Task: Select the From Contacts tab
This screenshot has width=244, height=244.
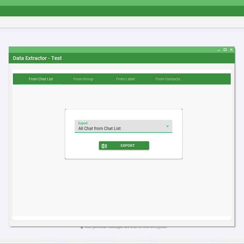Action: pyautogui.click(x=168, y=79)
